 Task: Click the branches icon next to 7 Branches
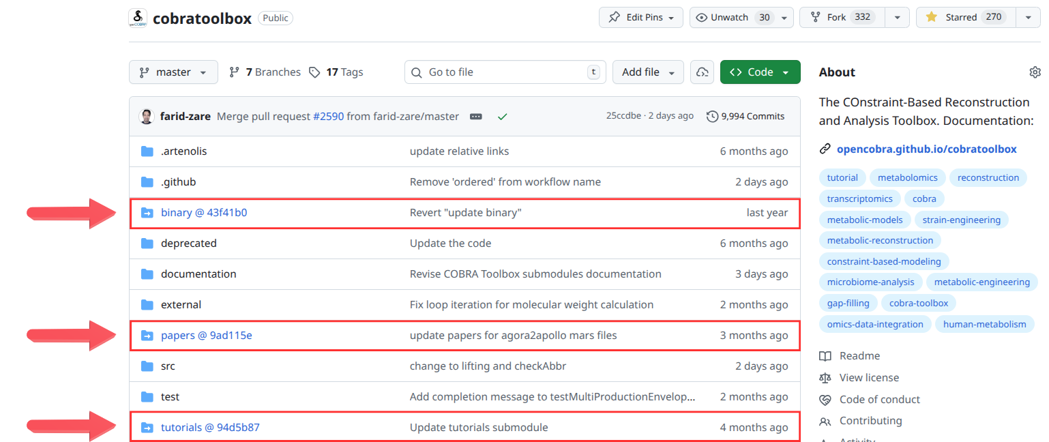(x=235, y=72)
